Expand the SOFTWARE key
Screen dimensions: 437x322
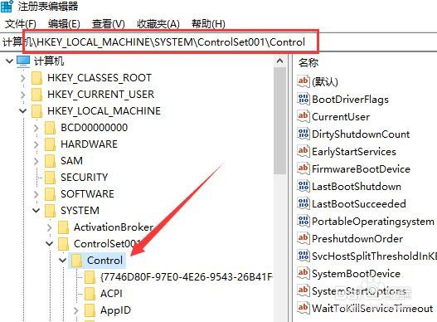pos(36,194)
